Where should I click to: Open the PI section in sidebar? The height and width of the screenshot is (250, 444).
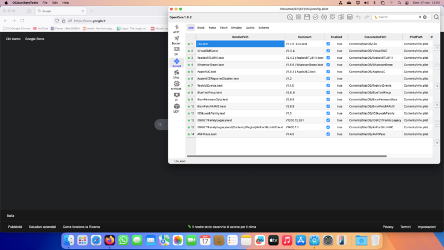pyautogui.click(x=176, y=97)
